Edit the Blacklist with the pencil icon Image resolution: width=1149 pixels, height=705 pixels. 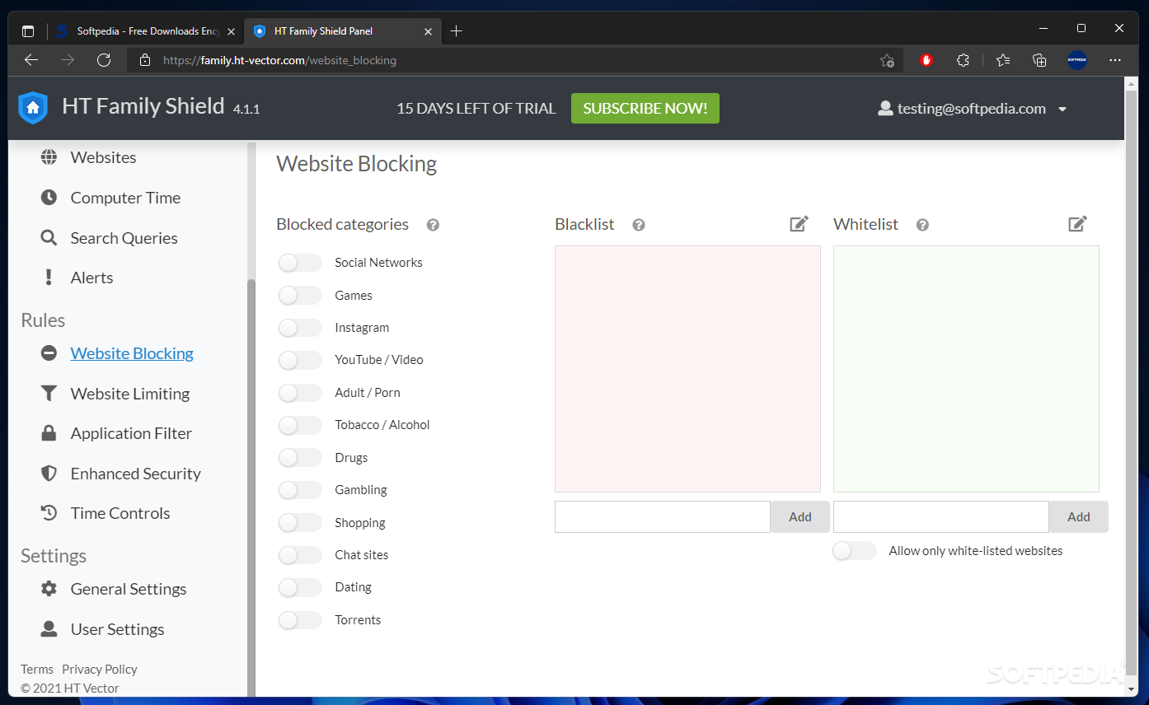(x=799, y=224)
